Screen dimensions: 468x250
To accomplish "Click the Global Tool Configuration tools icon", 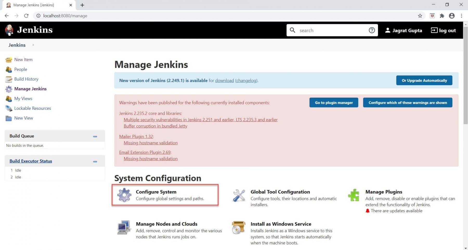I will [x=239, y=195].
